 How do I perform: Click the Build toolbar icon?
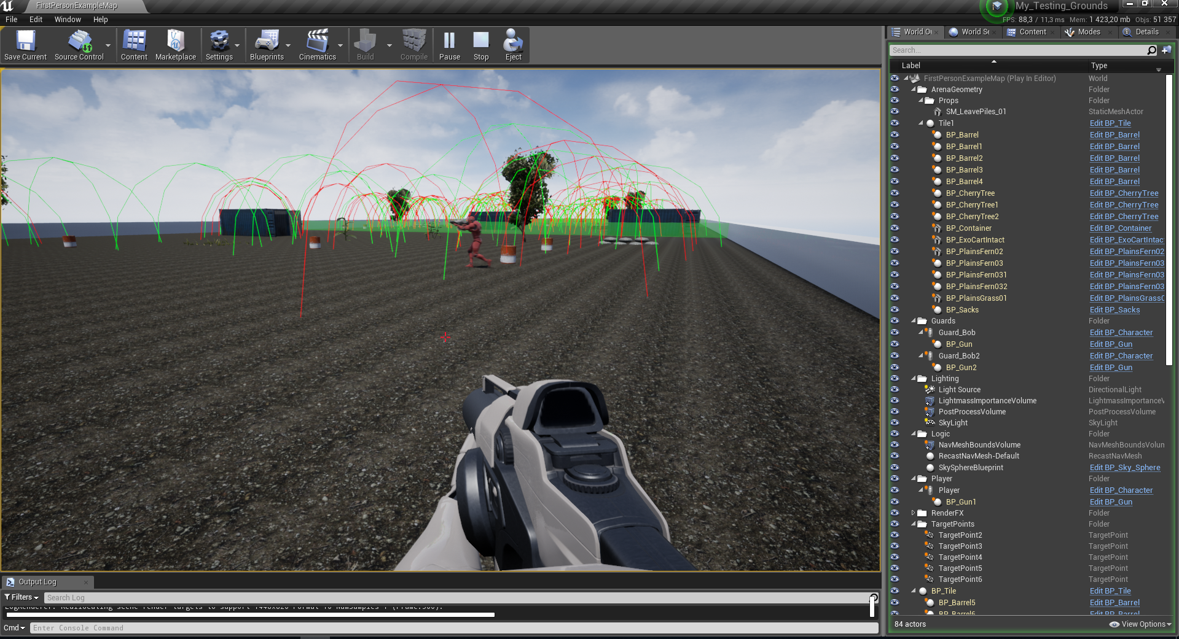point(365,45)
